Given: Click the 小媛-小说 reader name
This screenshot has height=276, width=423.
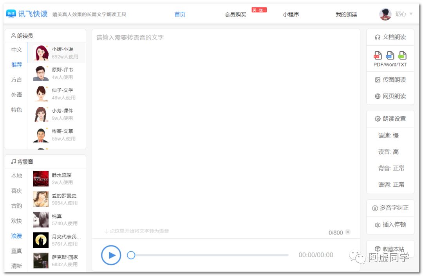Looking at the screenshot, I should (x=62, y=49).
